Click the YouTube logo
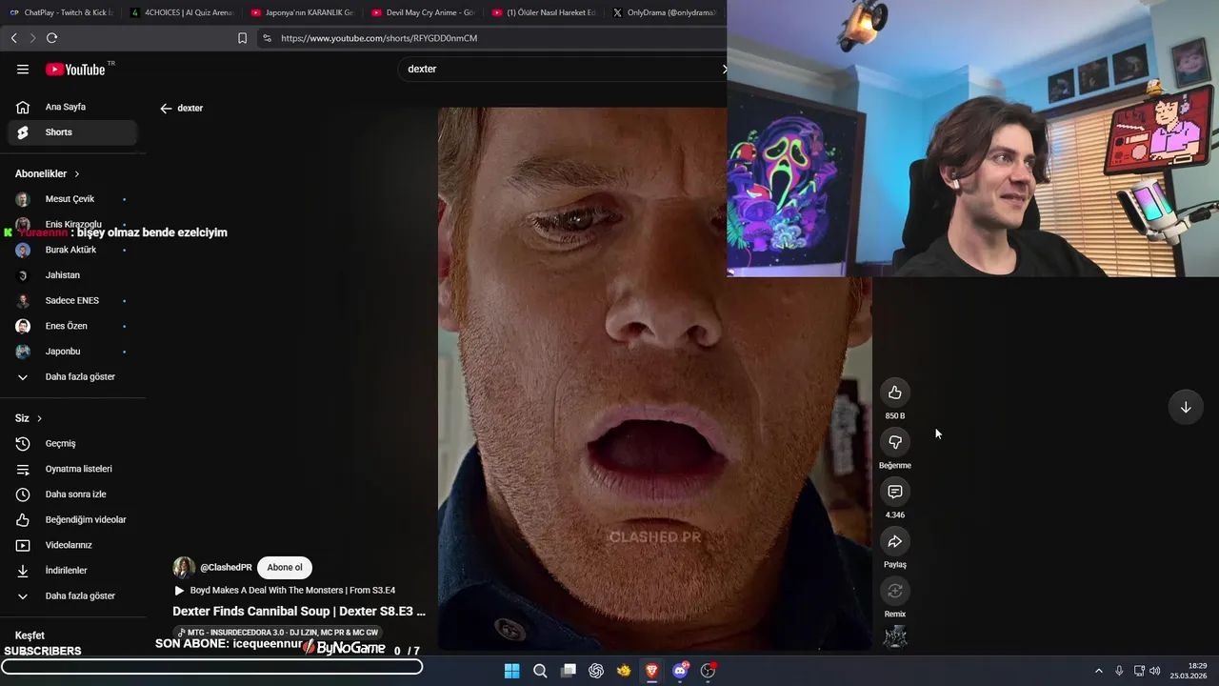The height and width of the screenshot is (686, 1219). 75,69
